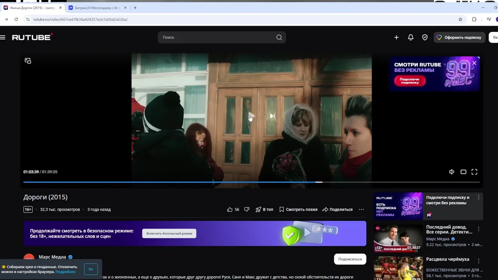Open options menu for the subscription promo card
498x280 pixels.
click(479, 198)
